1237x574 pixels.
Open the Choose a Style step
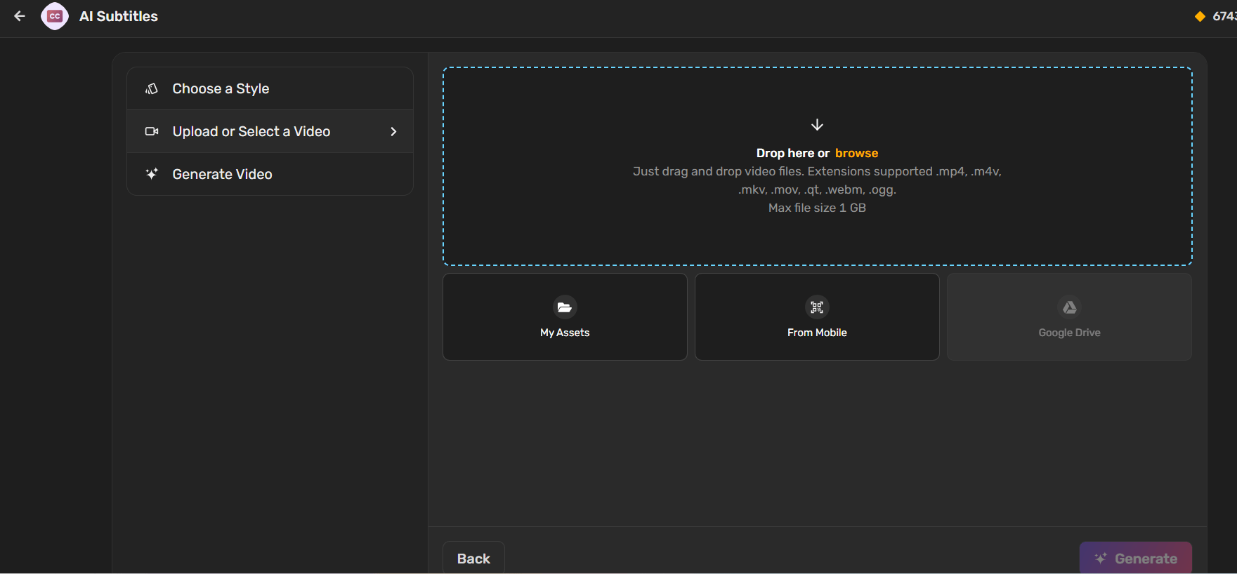coord(270,88)
